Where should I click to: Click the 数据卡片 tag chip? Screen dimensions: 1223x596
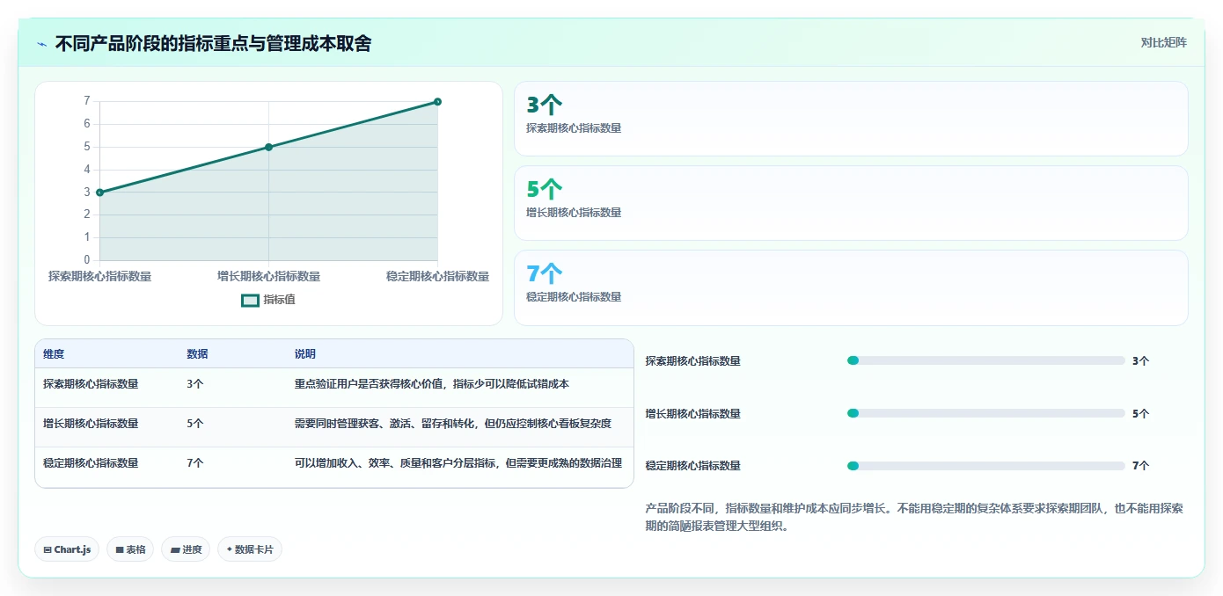click(x=250, y=549)
